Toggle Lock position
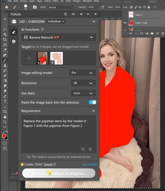This screenshot has width=165, height=191. pos(140,7)
